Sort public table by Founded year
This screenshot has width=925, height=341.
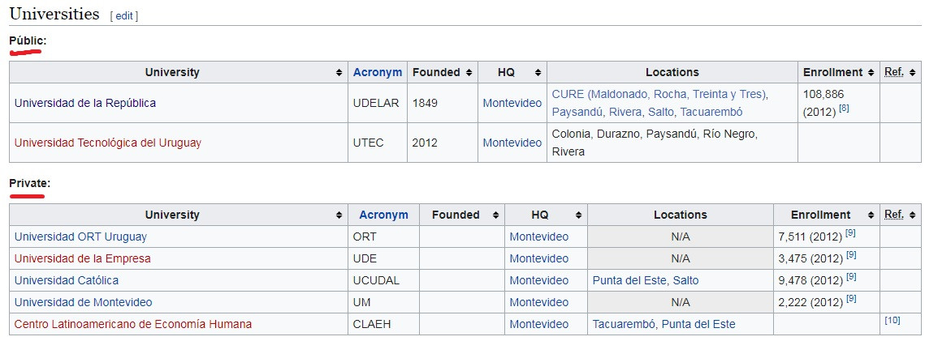click(468, 73)
